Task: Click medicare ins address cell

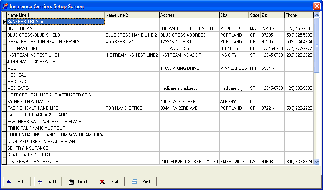Action: click(189, 88)
